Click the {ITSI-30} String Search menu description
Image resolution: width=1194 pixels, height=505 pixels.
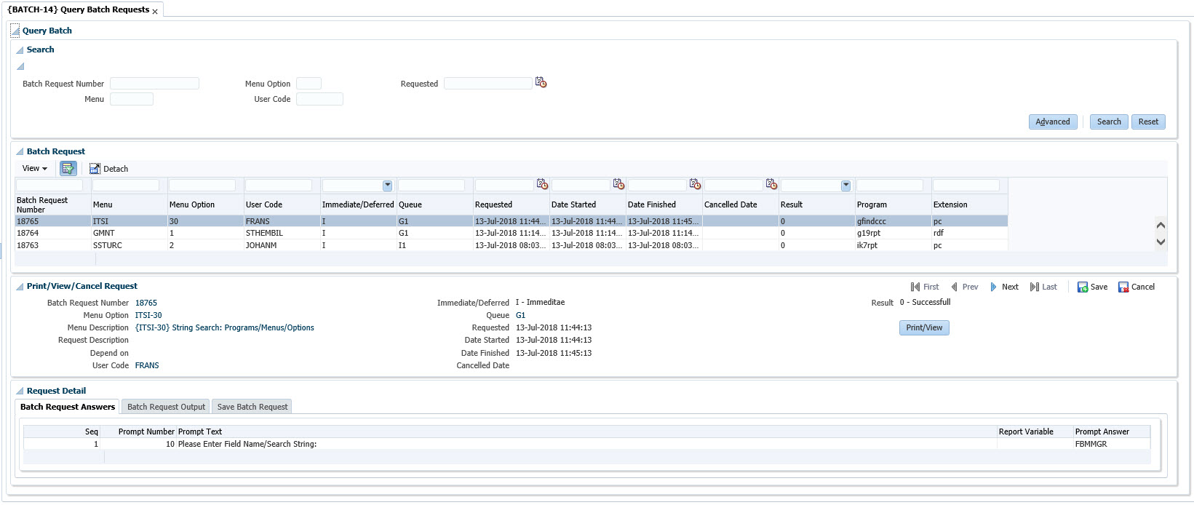point(225,328)
